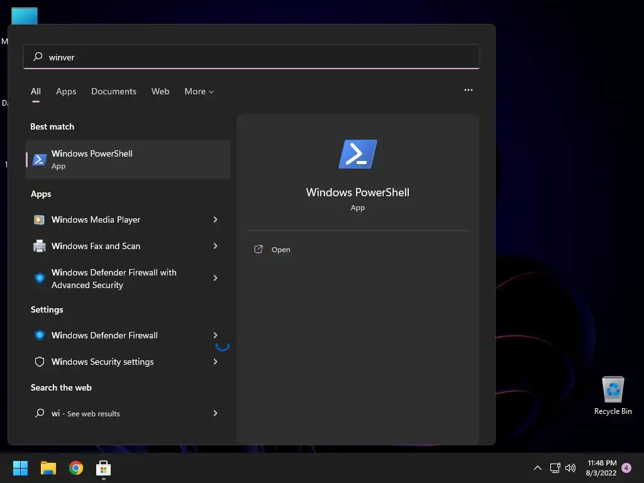This screenshot has width=644, height=483.
Task: Switch to the Web filter tab
Action: pos(160,92)
